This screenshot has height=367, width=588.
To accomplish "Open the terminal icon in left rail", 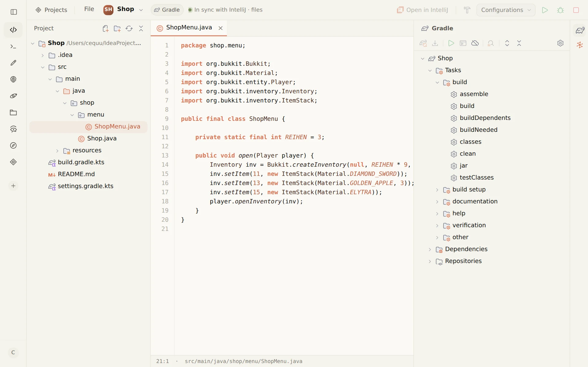I will (13, 46).
